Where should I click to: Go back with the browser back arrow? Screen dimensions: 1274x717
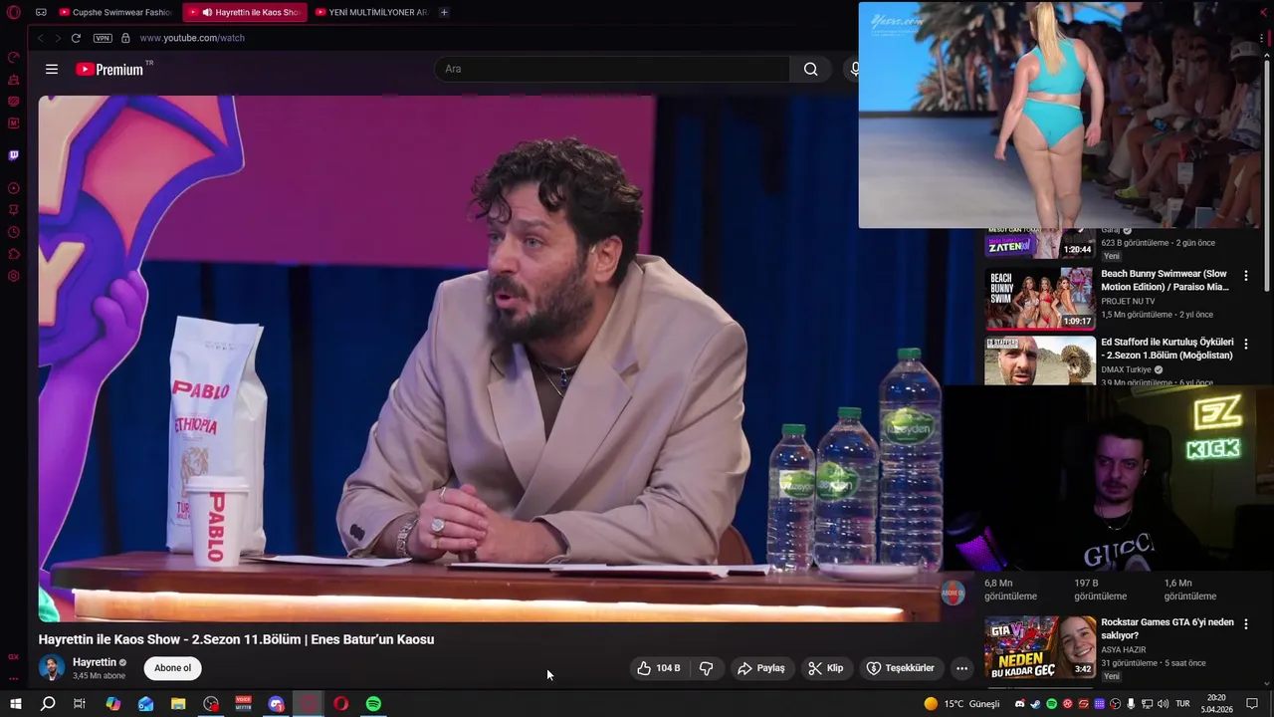(x=40, y=38)
